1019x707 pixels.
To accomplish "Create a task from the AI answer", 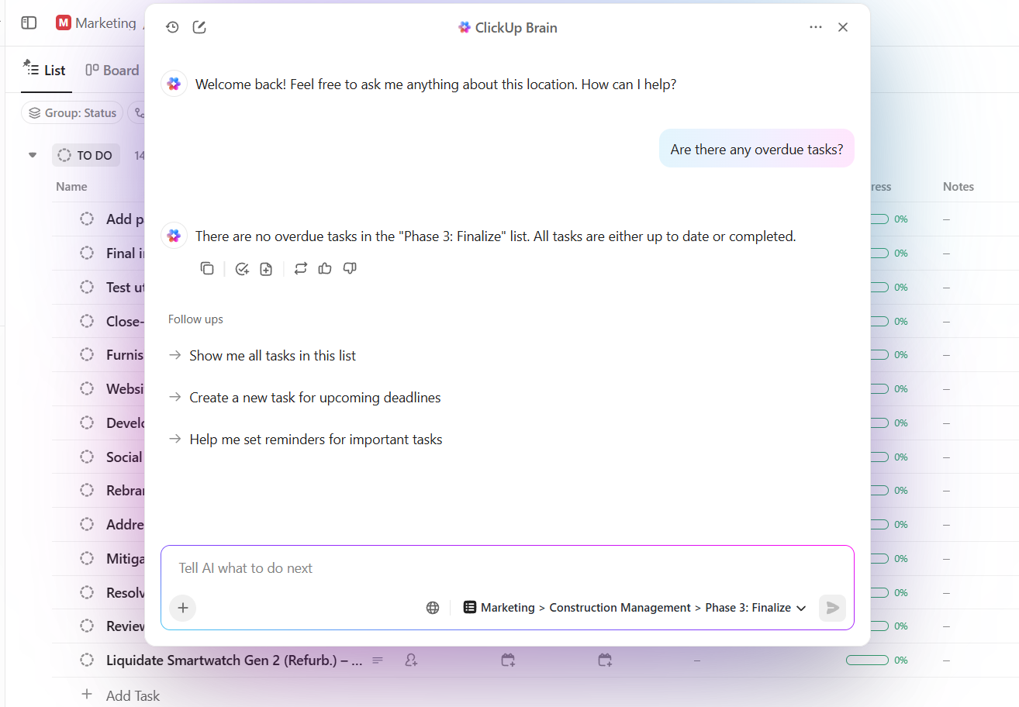I will [242, 268].
